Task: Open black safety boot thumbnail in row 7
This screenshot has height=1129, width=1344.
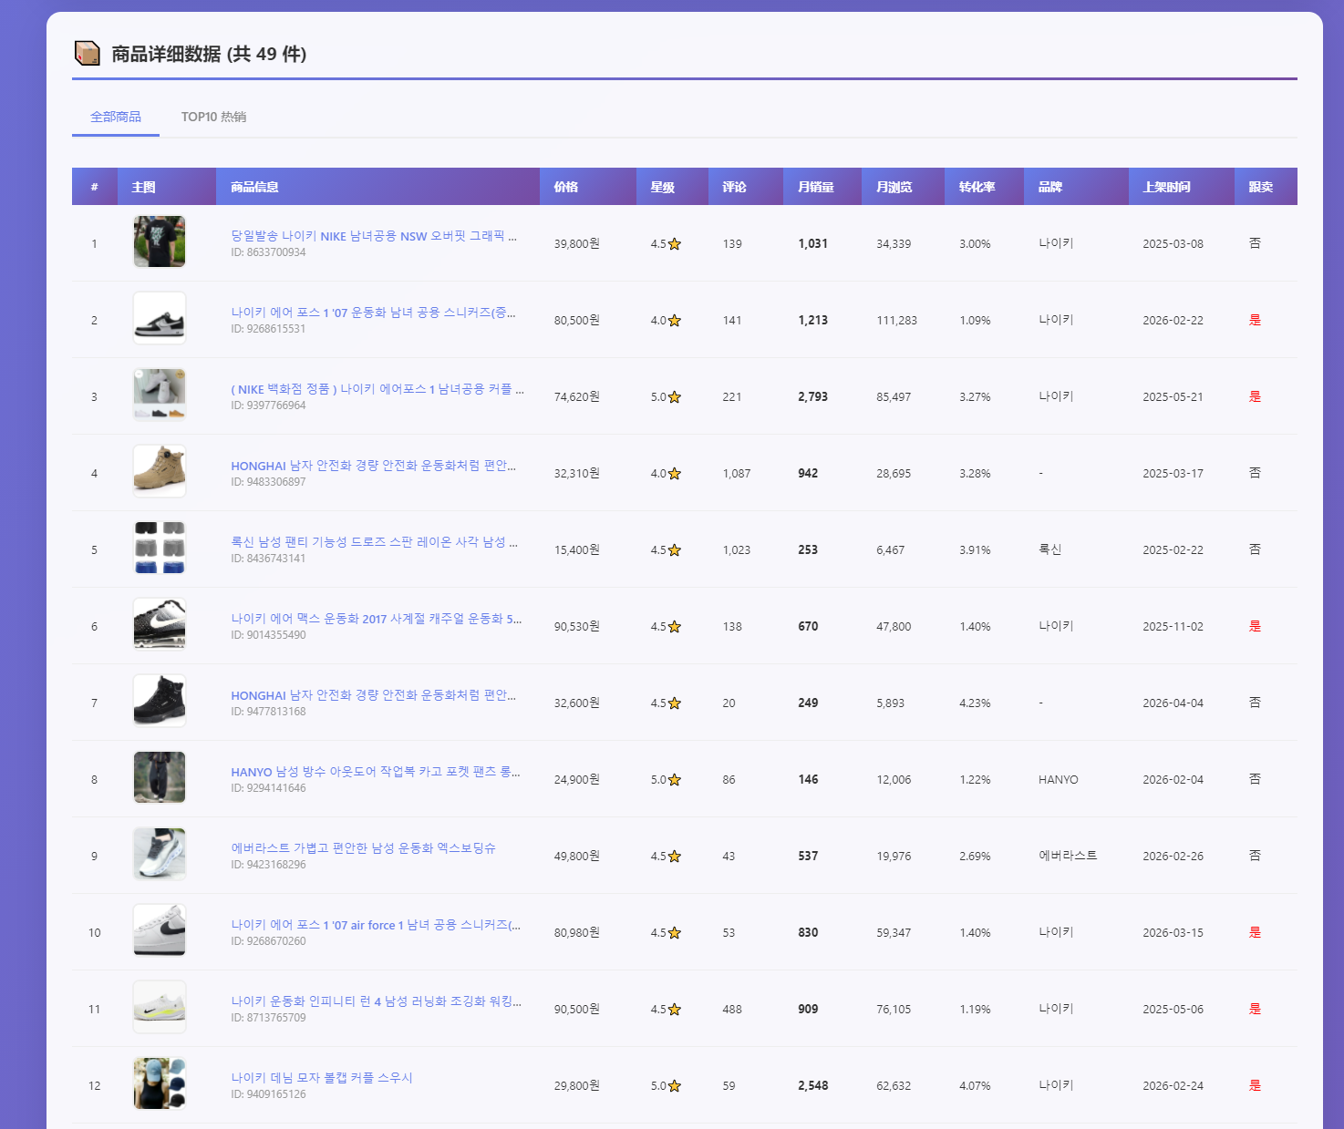Action: [x=160, y=701]
